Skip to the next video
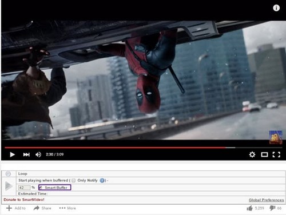The height and width of the screenshot is (215, 286). tap(26, 154)
